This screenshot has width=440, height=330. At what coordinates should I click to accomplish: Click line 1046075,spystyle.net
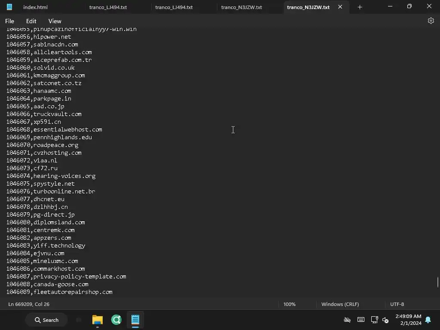point(40,184)
